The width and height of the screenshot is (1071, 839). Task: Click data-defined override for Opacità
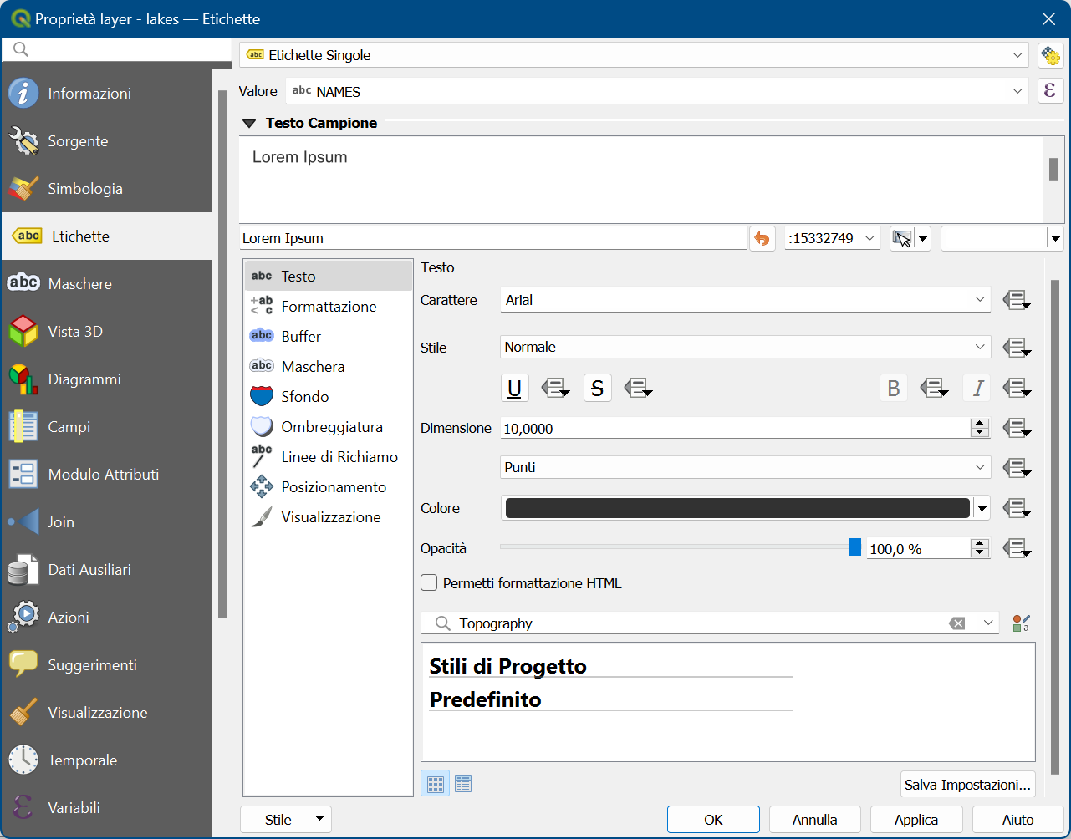tap(1017, 548)
